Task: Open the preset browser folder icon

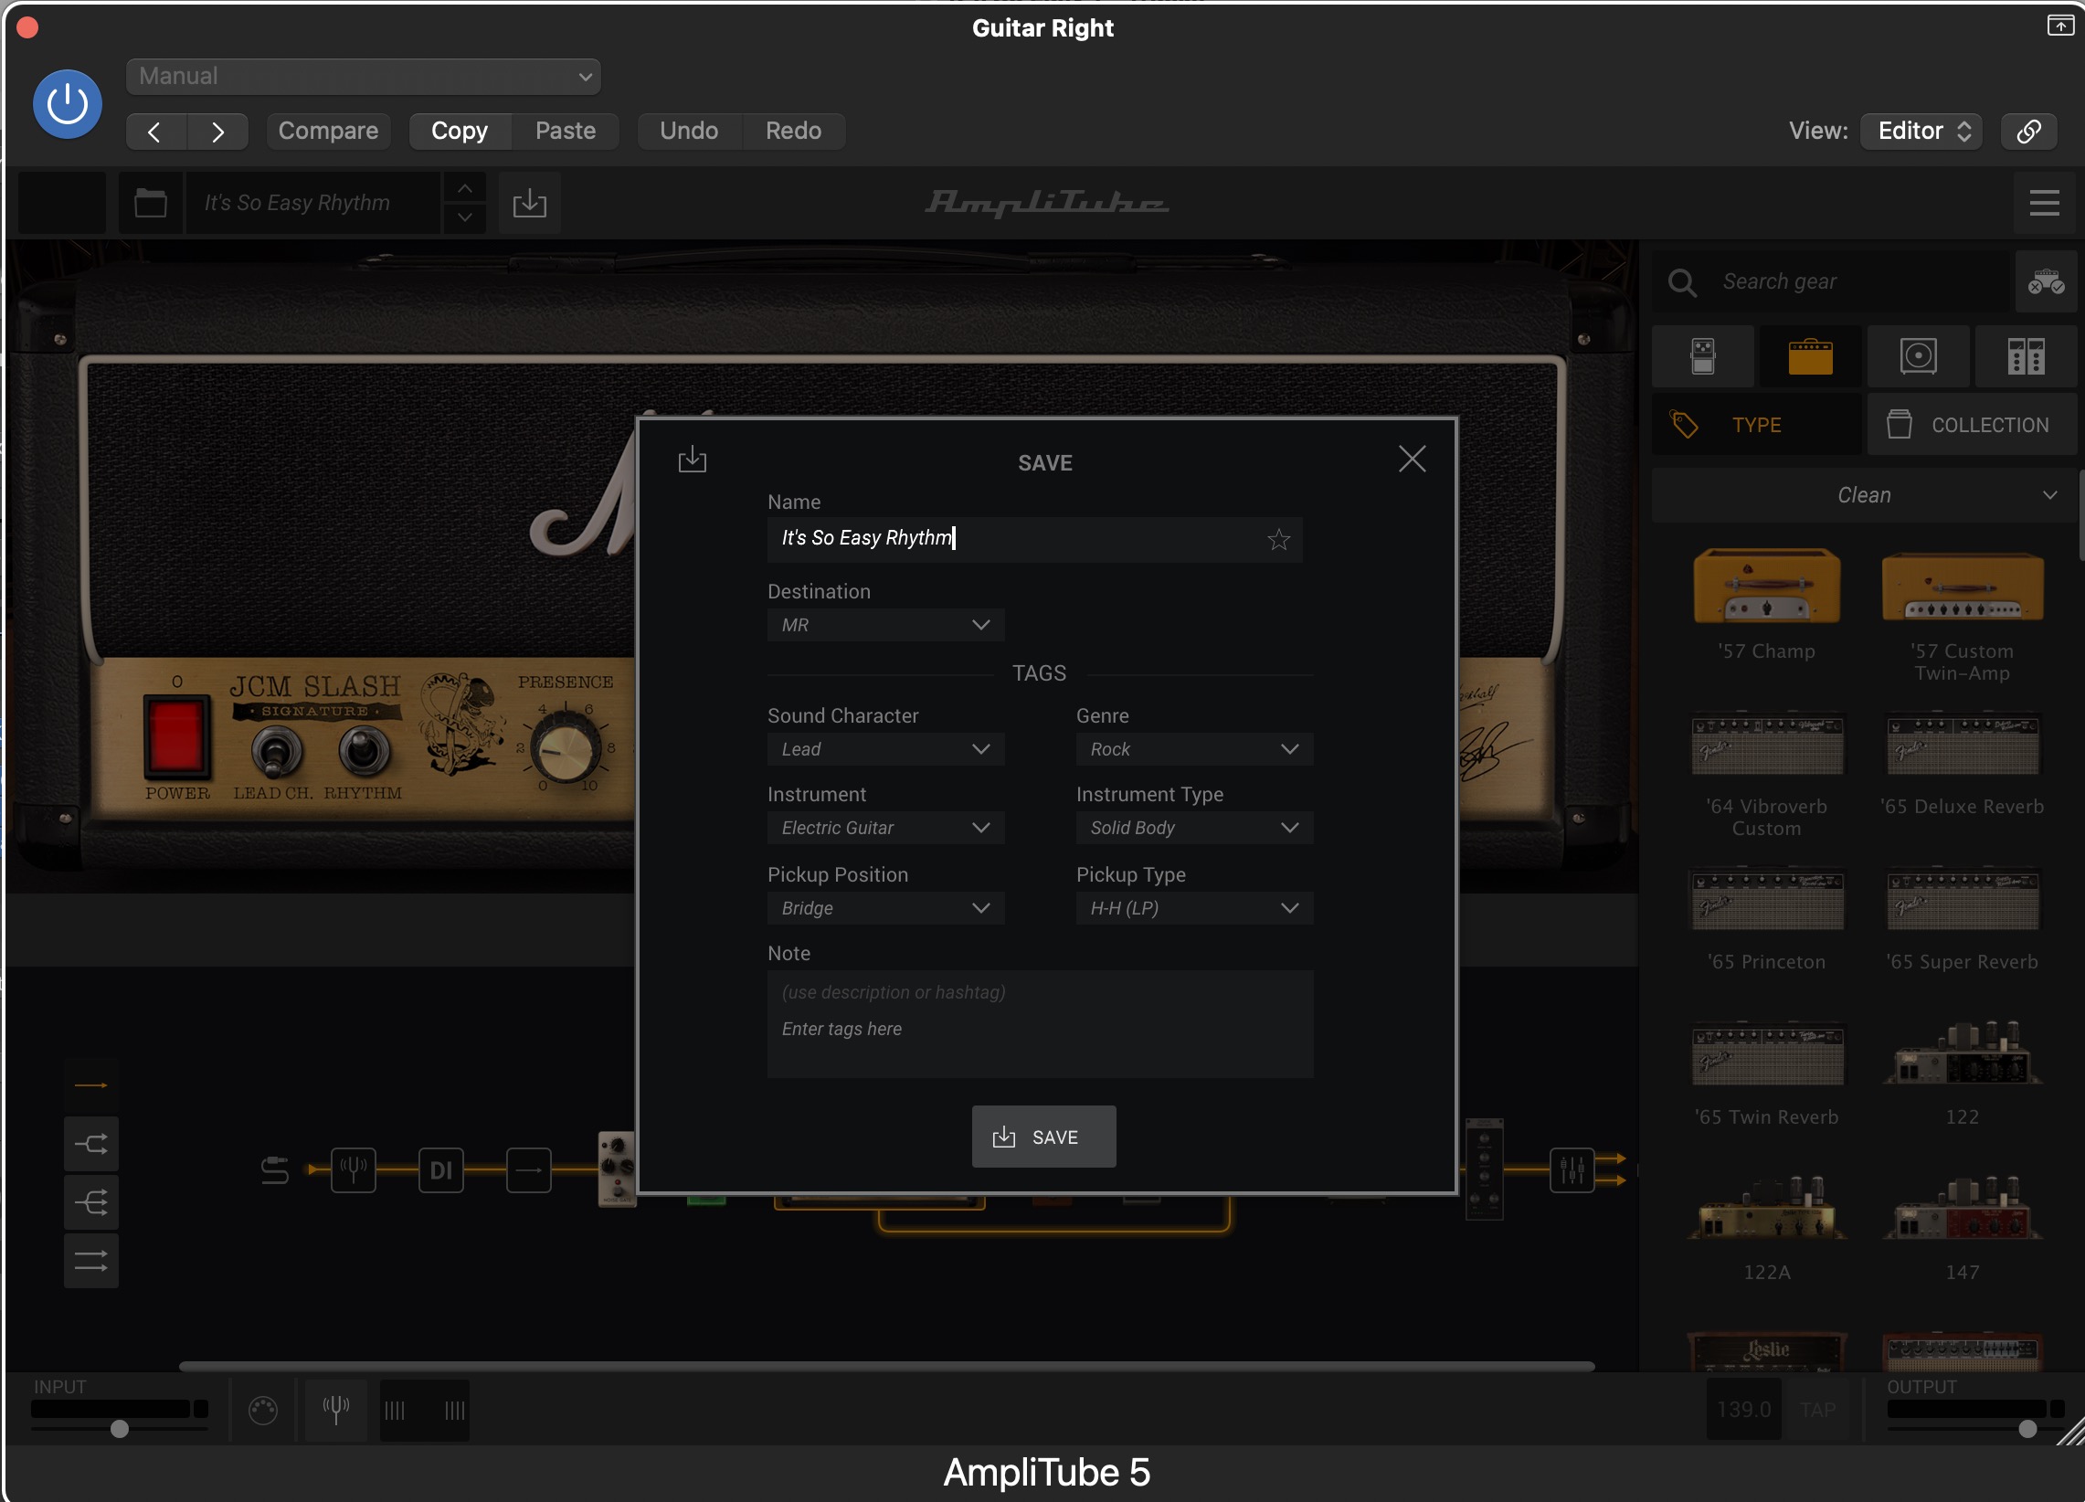Action: point(151,202)
